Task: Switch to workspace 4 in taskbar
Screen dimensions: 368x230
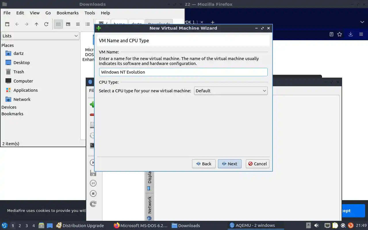Action: 33,226
